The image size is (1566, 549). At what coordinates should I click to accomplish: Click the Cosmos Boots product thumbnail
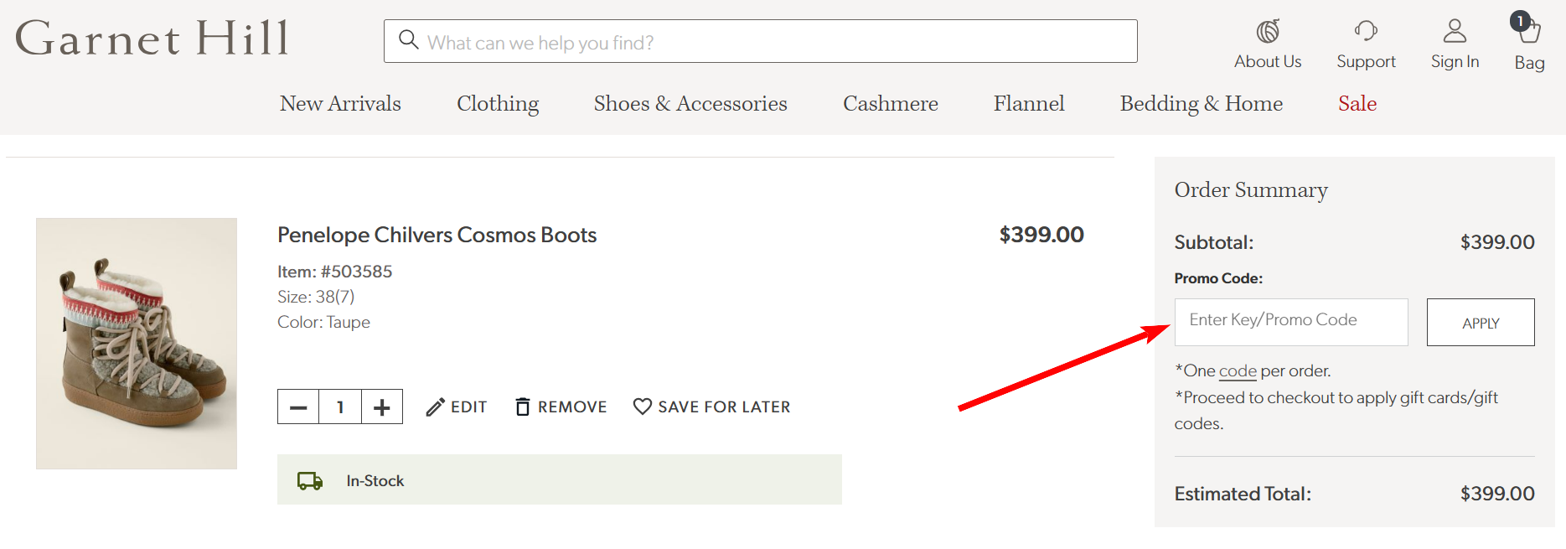tap(137, 344)
